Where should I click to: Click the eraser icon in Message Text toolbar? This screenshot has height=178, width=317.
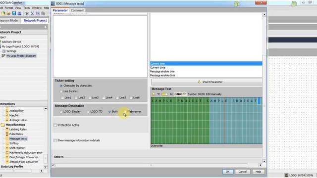(154, 94)
